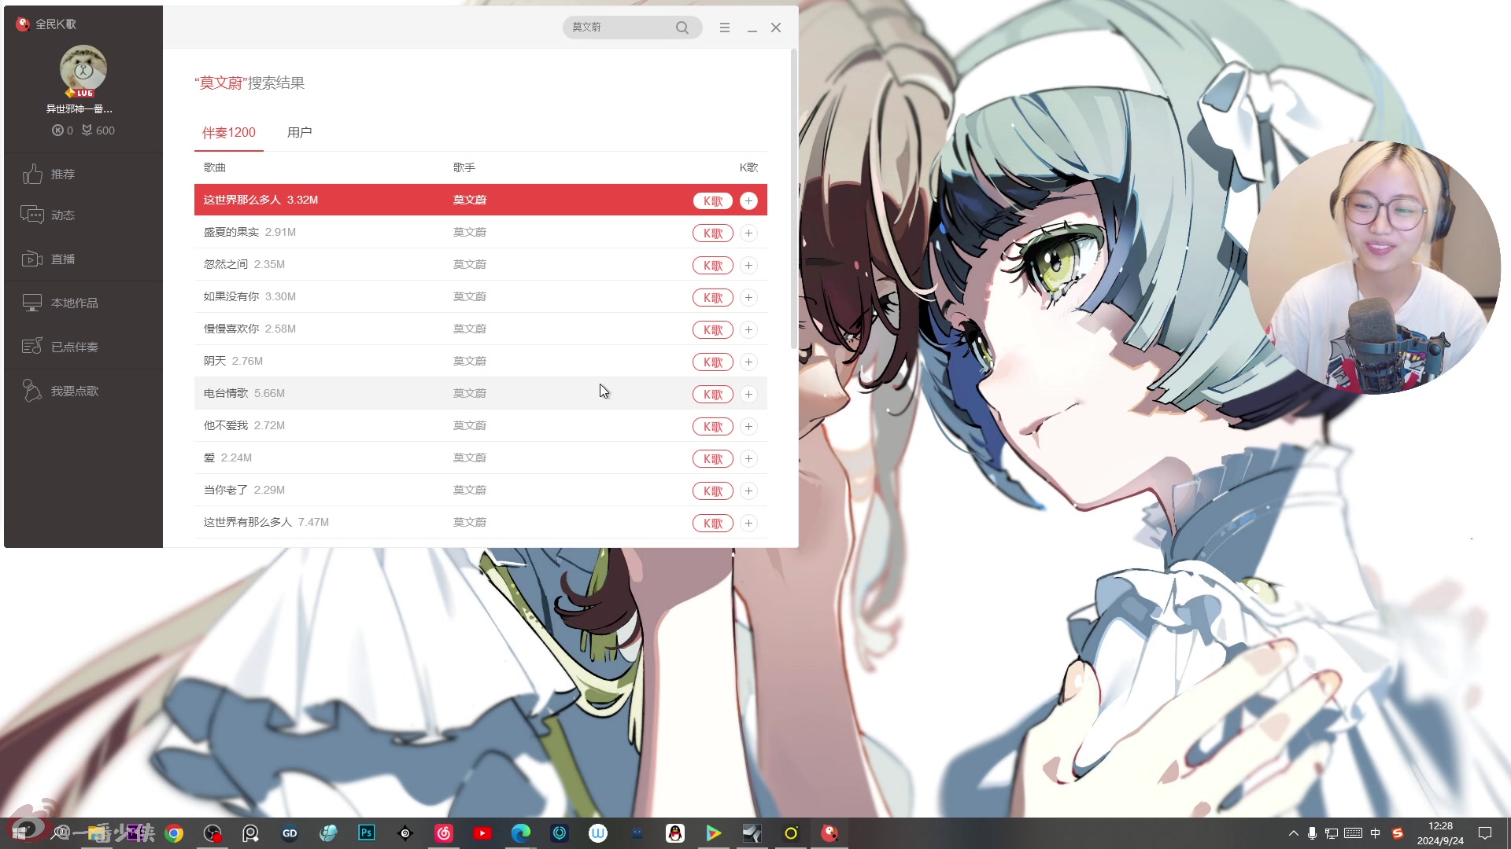The width and height of the screenshot is (1511, 849).
Task: Open the notification center icon
Action: (1485, 833)
